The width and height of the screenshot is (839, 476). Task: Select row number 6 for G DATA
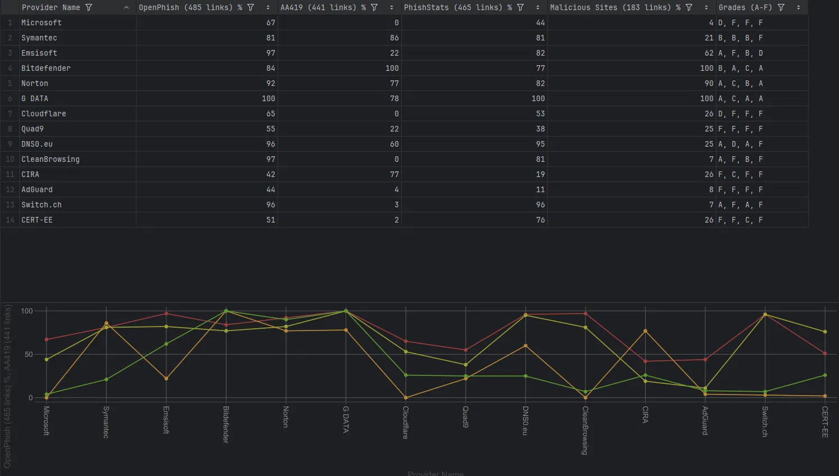point(10,98)
